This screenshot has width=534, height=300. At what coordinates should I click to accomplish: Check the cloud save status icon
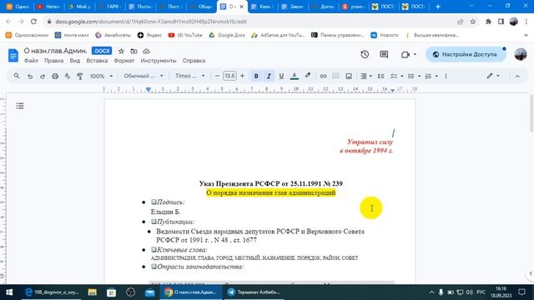147,51
